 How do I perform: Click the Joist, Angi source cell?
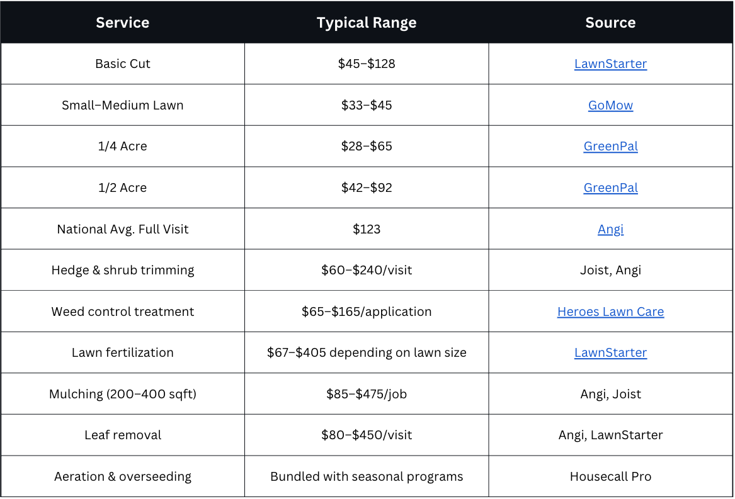(610, 270)
